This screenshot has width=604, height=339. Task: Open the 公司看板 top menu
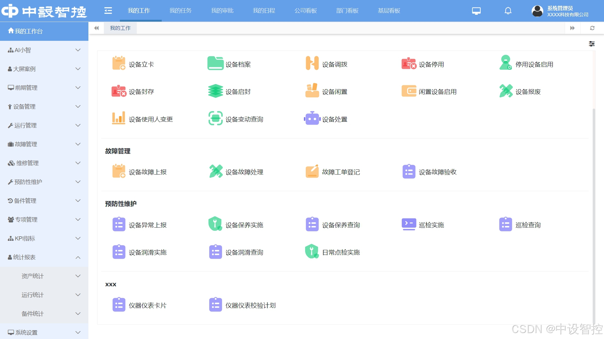point(305,11)
